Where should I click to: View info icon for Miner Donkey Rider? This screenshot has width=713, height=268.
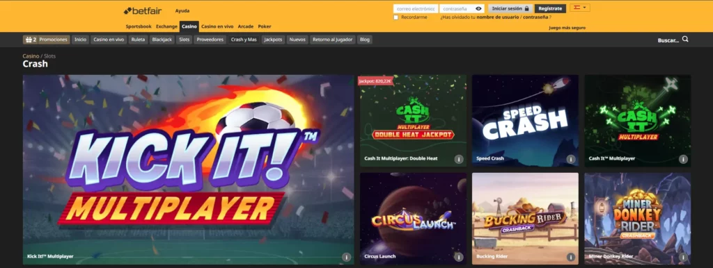[683, 257]
